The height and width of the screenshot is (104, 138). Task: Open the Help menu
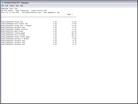point(22,6)
